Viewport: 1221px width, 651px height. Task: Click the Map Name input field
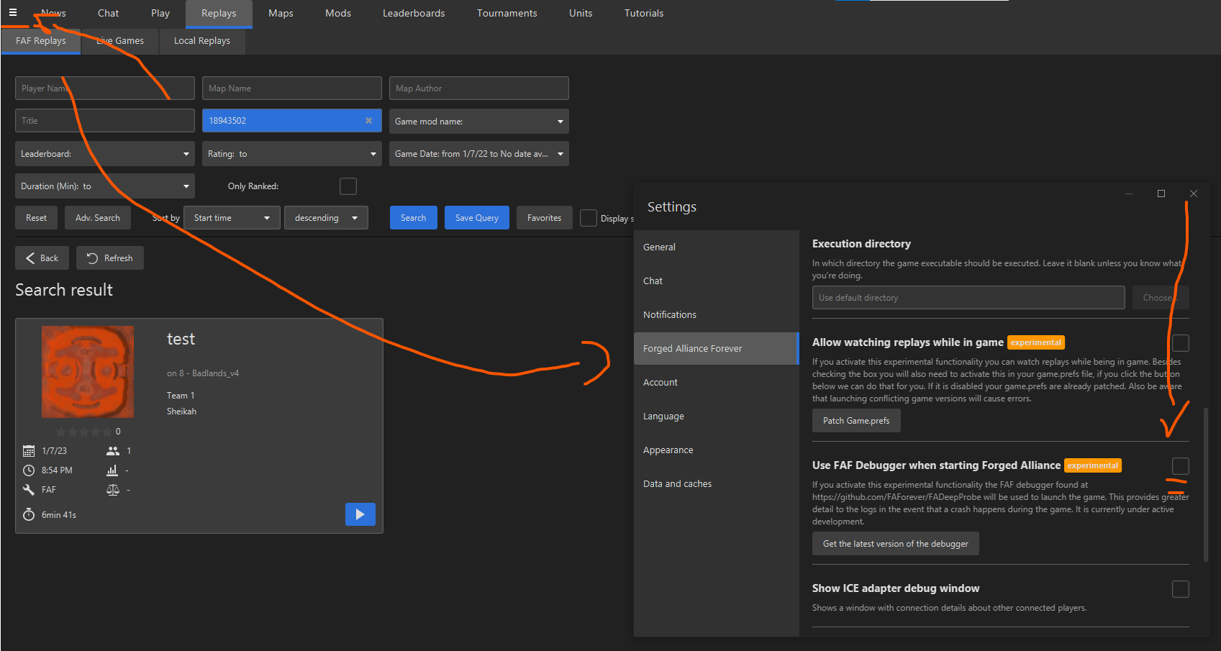click(292, 88)
